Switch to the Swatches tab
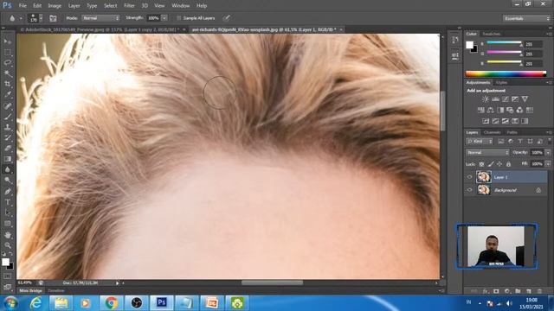 click(x=492, y=34)
